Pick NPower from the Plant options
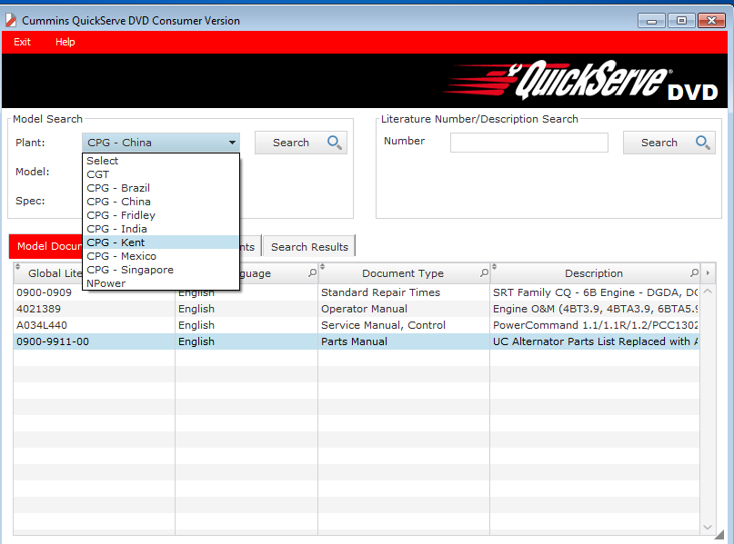 click(x=106, y=283)
